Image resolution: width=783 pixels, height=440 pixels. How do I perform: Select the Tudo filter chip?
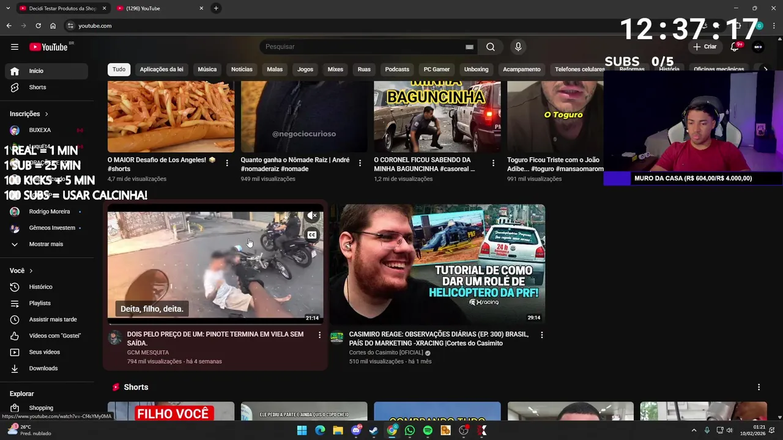119,70
